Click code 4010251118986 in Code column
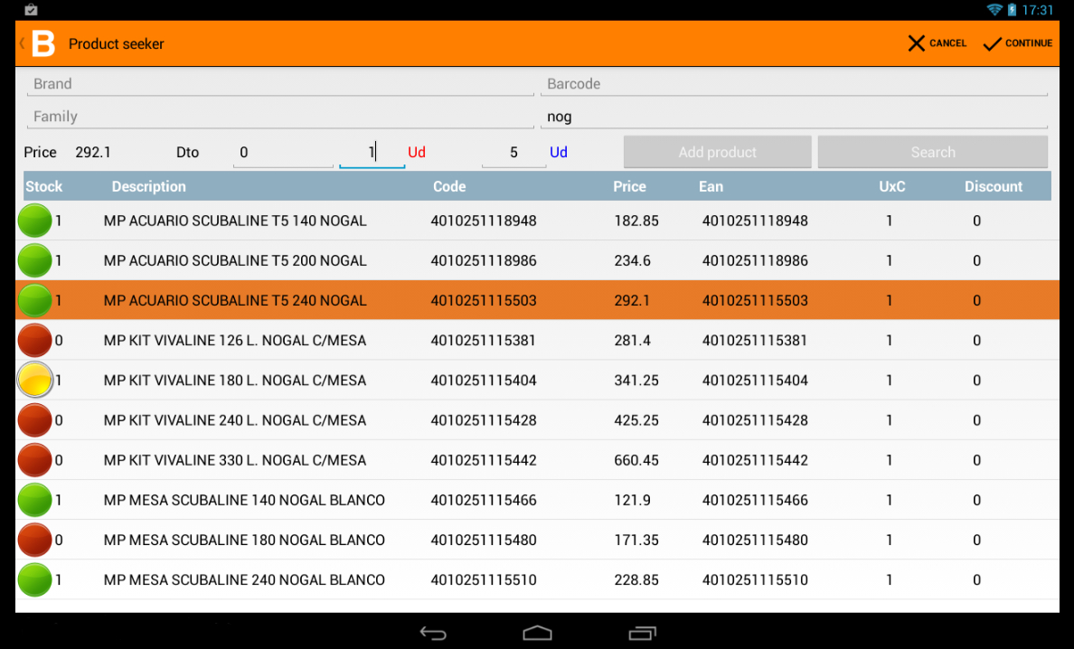The width and height of the screenshot is (1074, 649). (484, 260)
